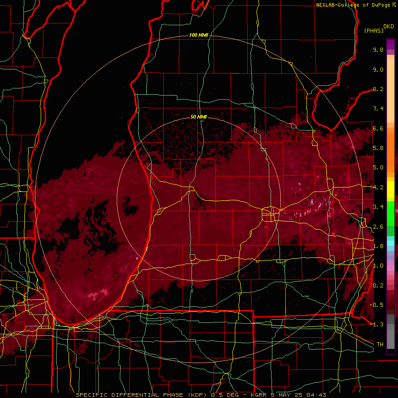Click the 2.6 scale value
Screen dimensions: 398x398
pyautogui.click(x=378, y=227)
